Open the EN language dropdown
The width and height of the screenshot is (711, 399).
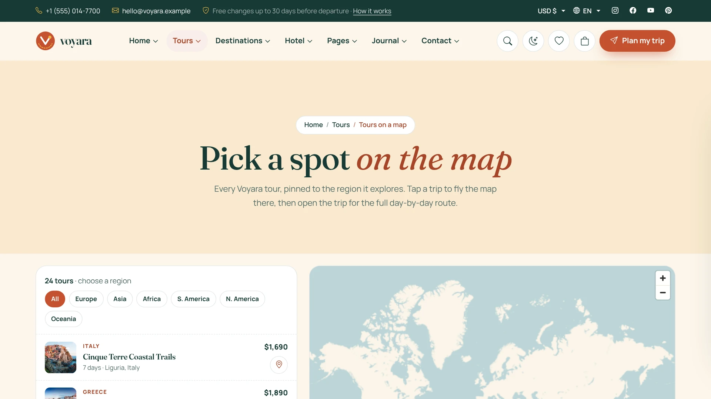point(587,11)
